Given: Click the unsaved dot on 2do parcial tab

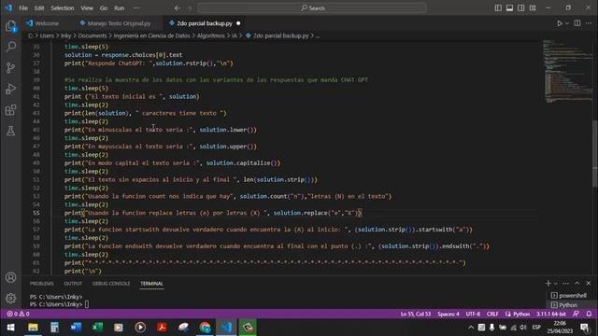Looking at the screenshot, I should click(238, 23).
